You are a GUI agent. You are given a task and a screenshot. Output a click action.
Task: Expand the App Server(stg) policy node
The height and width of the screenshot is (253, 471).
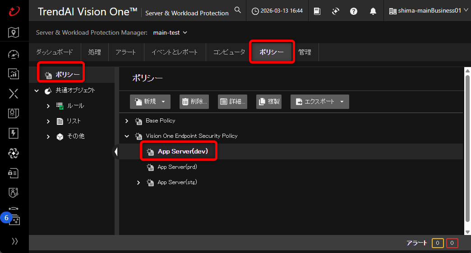(139, 183)
